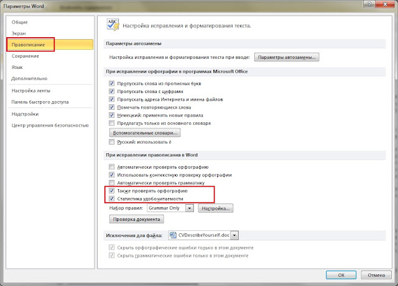Click the Отмена button

click(x=376, y=275)
